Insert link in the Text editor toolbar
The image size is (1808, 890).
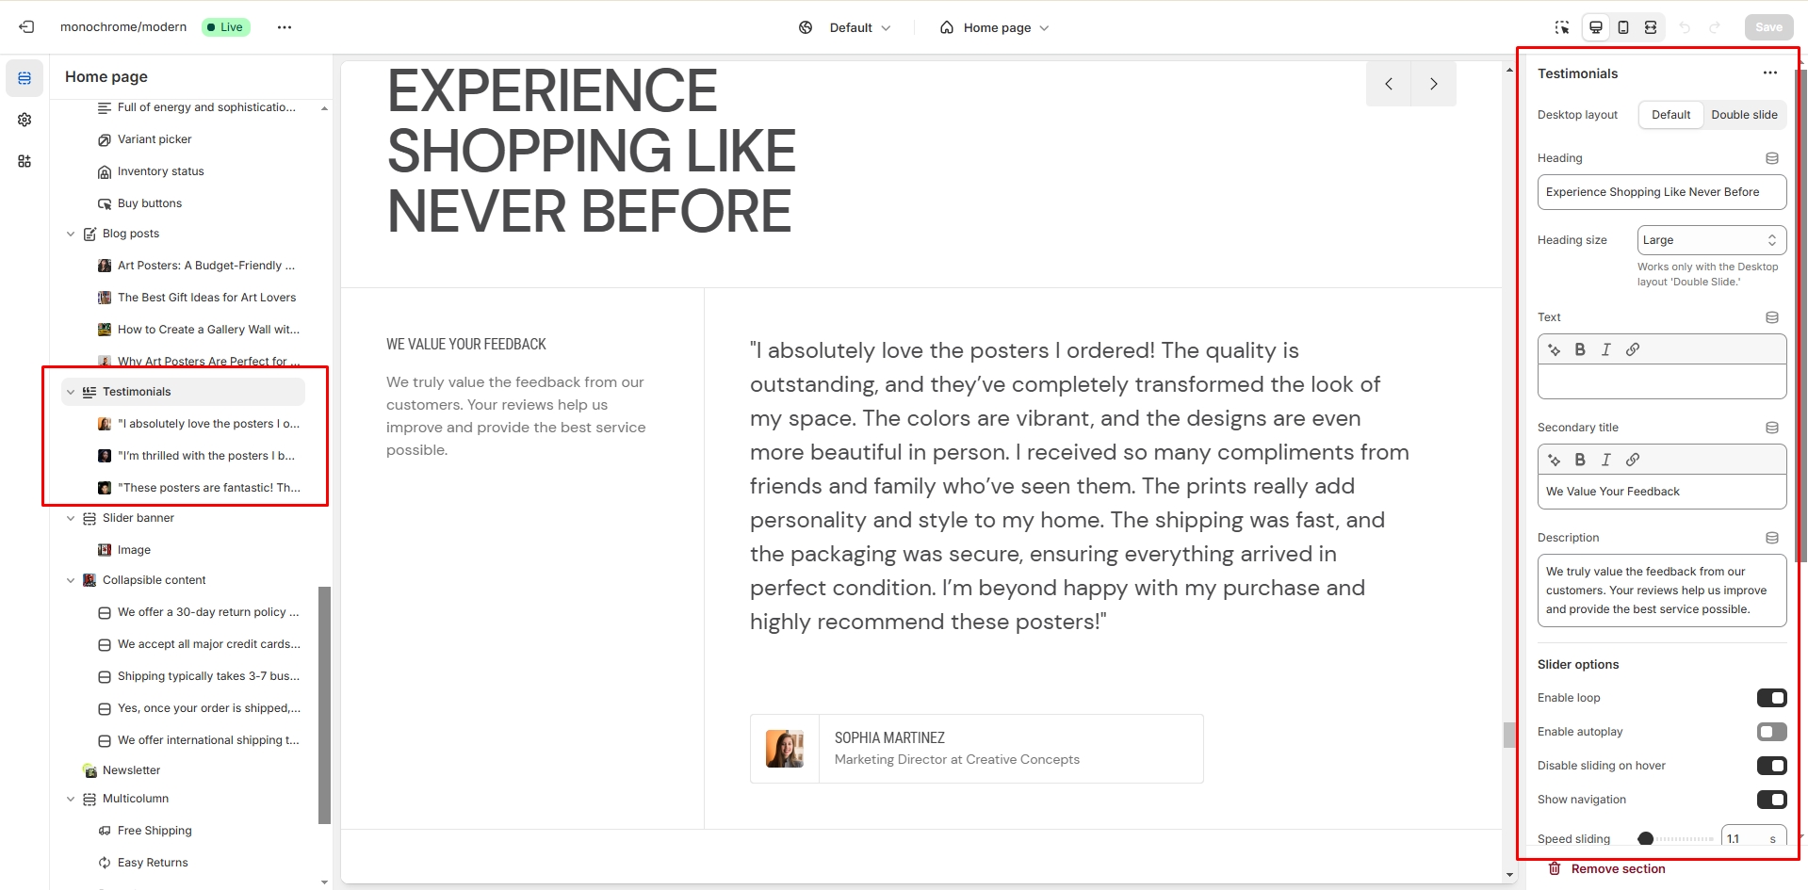(1633, 349)
